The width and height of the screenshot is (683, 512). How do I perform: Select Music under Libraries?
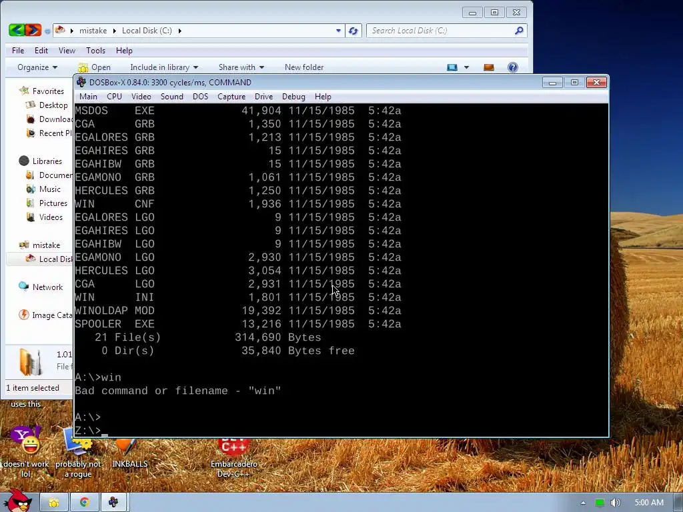click(x=43, y=189)
